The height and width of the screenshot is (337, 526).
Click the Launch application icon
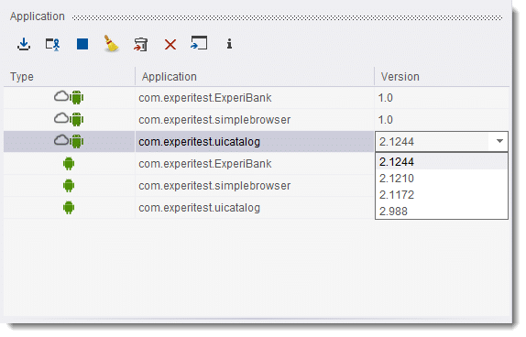52,44
